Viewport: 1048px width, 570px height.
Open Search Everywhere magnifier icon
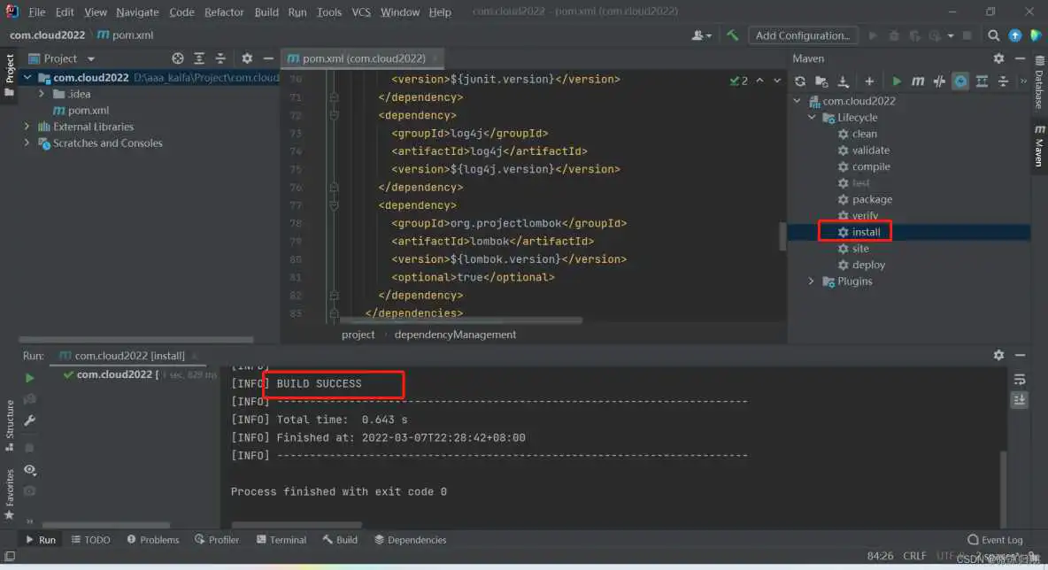(994, 35)
